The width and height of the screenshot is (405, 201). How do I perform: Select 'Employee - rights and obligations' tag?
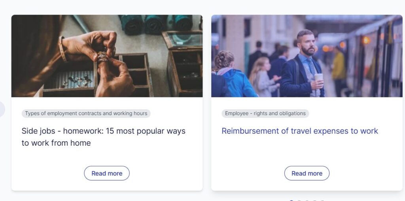coord(265,114)
